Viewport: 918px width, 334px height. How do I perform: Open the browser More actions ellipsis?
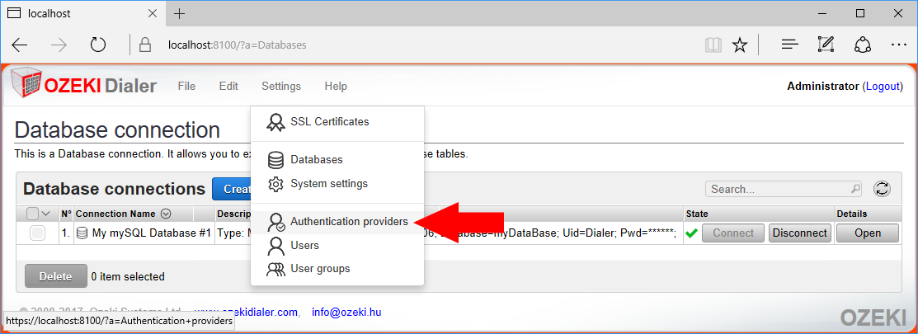tap(899, 45)
